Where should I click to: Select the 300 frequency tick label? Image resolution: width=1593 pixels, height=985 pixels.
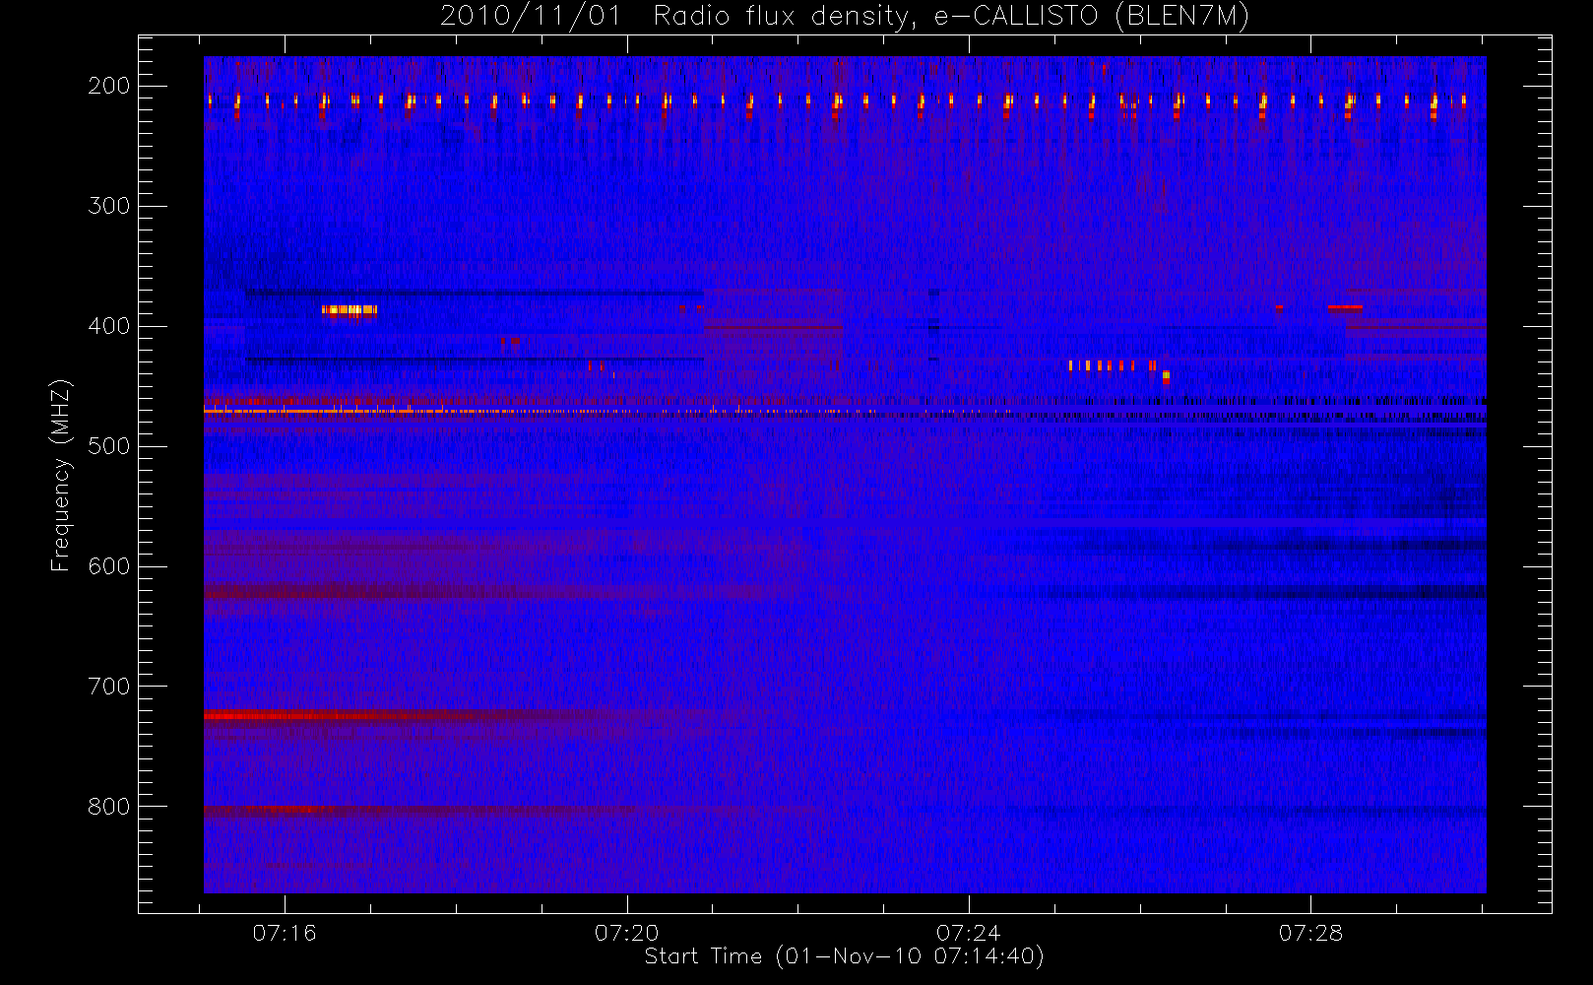tap(109, 206)
